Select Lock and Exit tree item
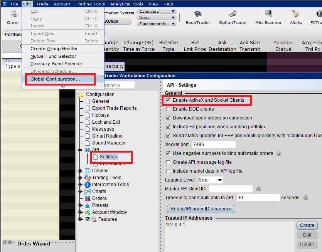 pyautogui.click(x=106, y=122)
